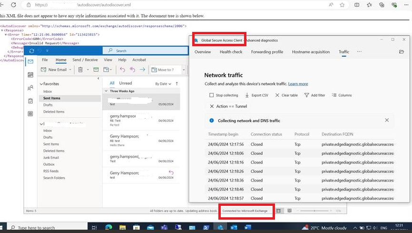Expand New Email dropdown arrow
This screenshot has width=412, height=233.
pos(70,70)
